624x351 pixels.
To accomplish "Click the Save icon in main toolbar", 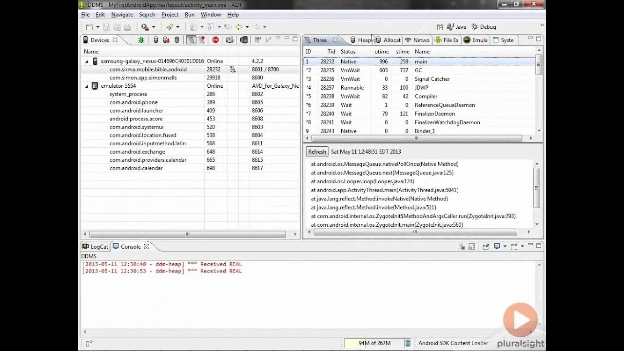I will pos(106,27).
